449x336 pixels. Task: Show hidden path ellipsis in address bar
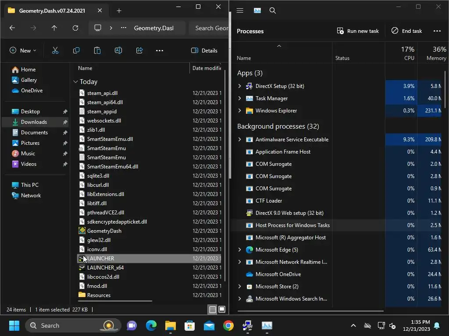(123, 28)
